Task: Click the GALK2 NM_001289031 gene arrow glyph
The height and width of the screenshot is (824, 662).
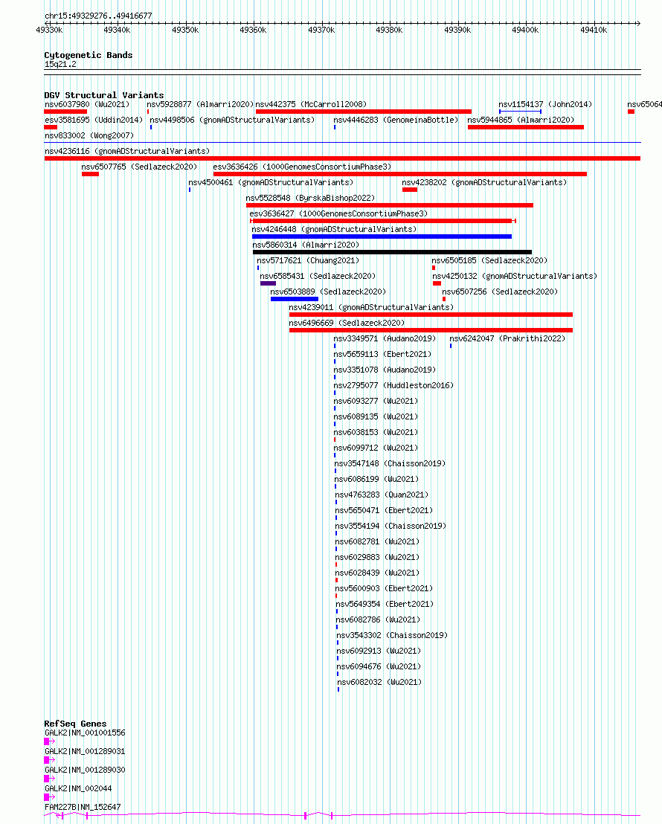Action: click(49, 760)
